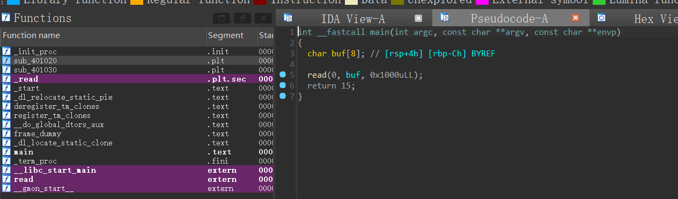Click the Hex View tab icon
This screenshot has height=199, width=678.
[x=601, y=18]
